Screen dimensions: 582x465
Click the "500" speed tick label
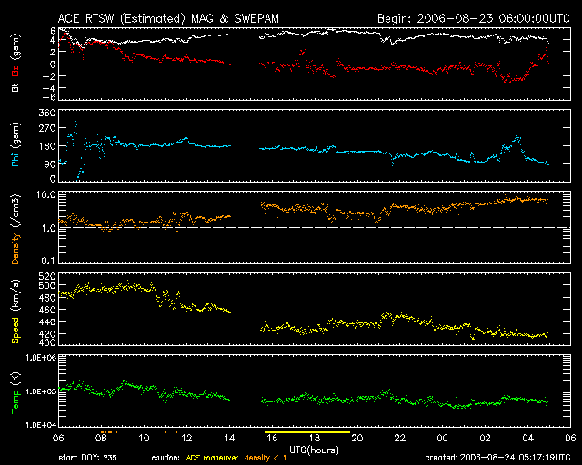(47, 285)
